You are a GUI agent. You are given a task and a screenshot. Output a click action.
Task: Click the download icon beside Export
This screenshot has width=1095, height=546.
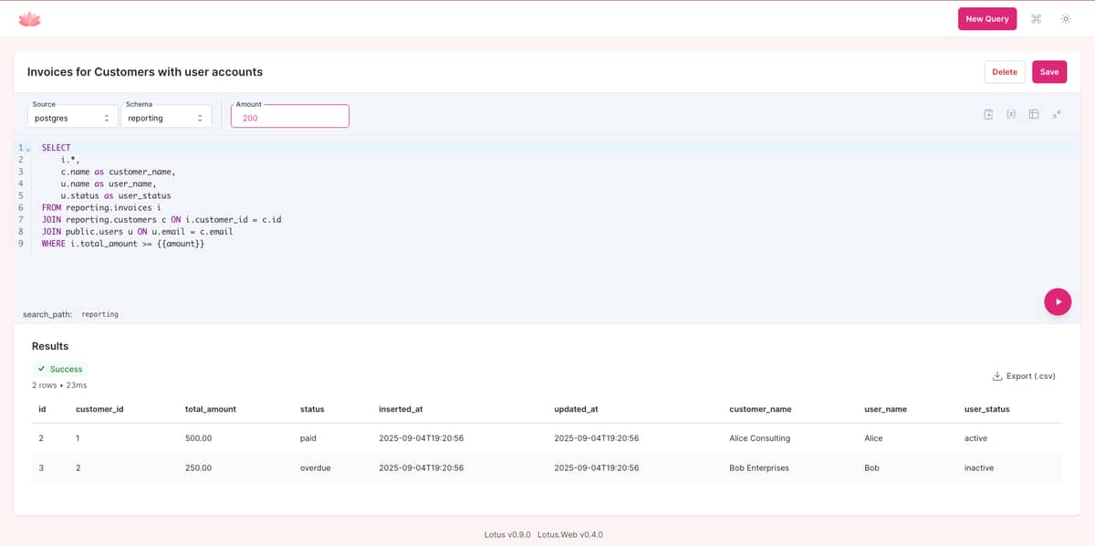996,376
